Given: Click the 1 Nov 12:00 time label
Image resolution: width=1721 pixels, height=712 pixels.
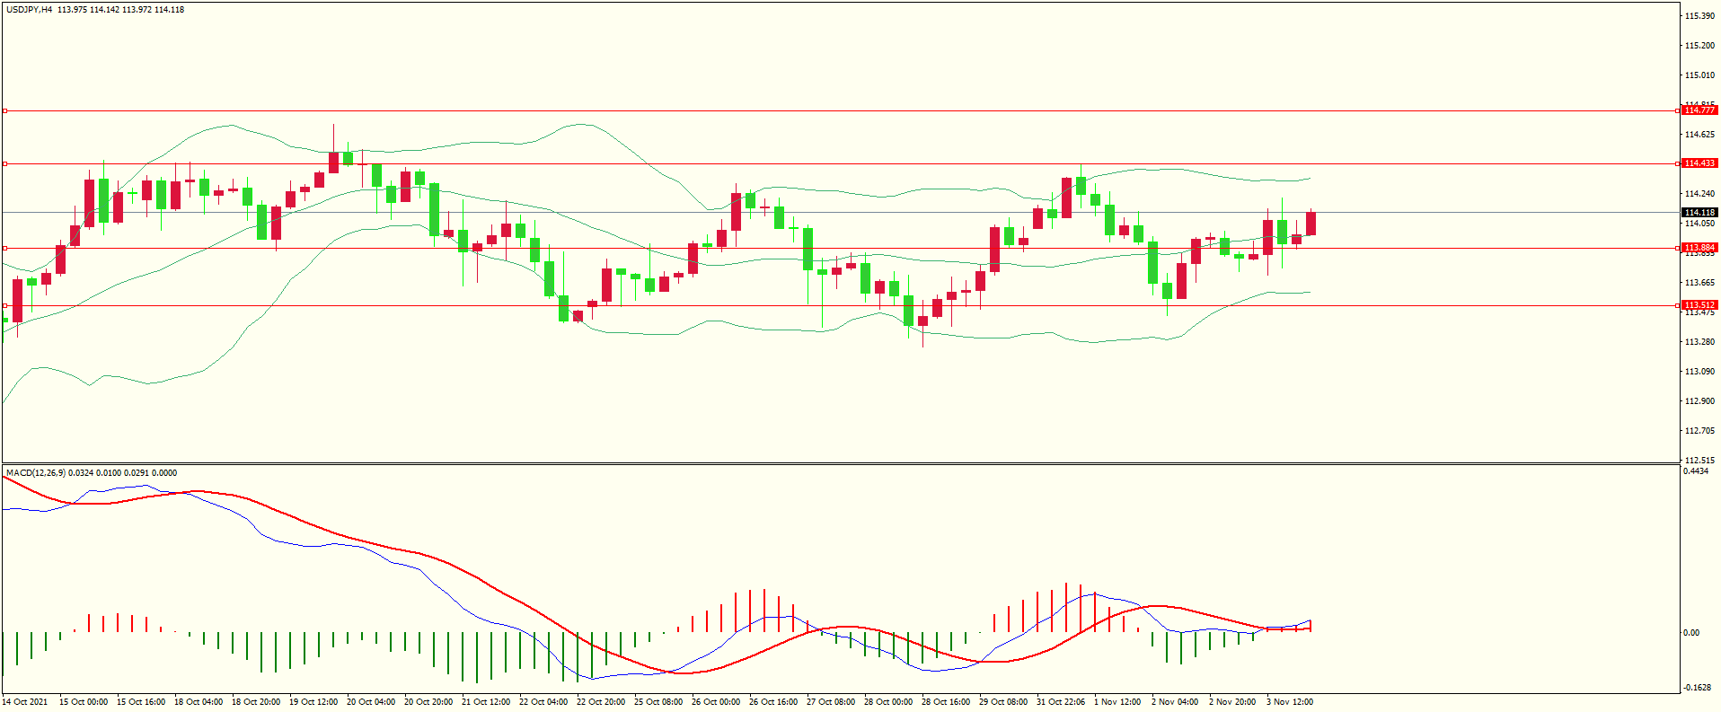Looking at the screenshot, I should tap(1117, 702).
